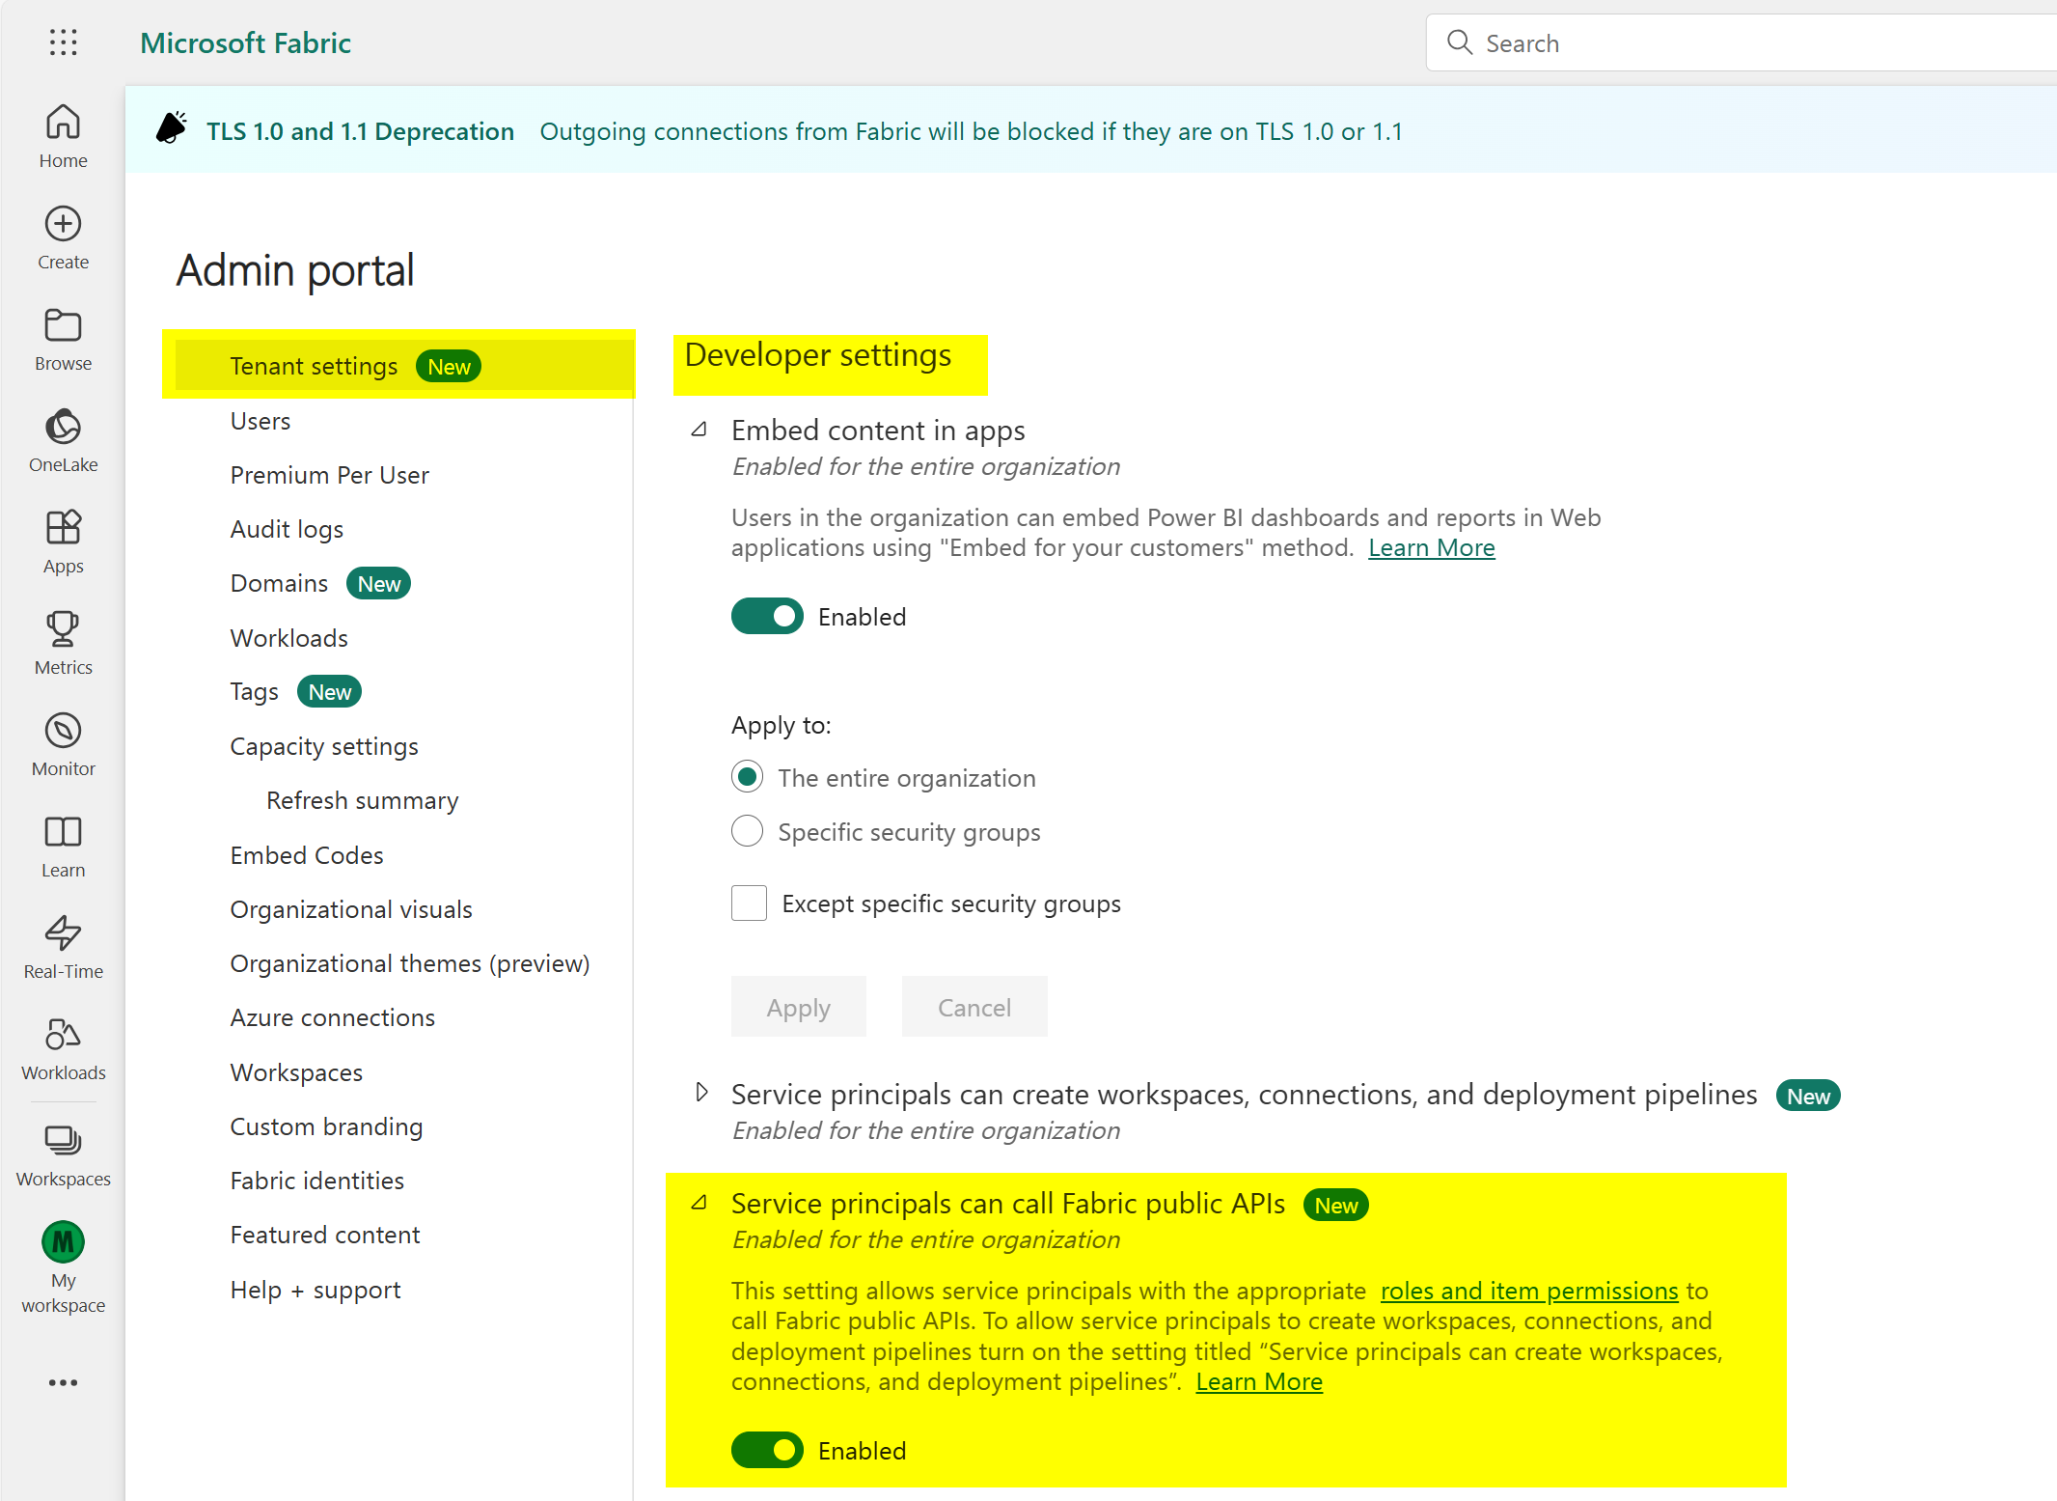Open the more options ellipsis in sidebar
2057x1501 pixels.
pos(64,1382)
